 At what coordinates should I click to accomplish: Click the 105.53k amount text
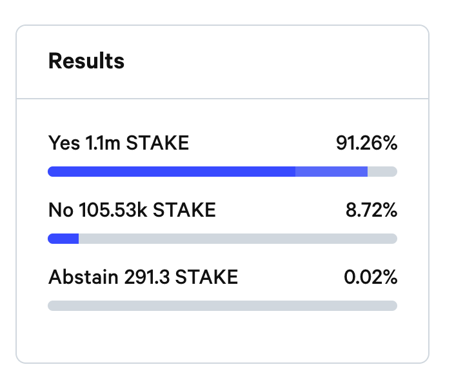coord(113,210)
